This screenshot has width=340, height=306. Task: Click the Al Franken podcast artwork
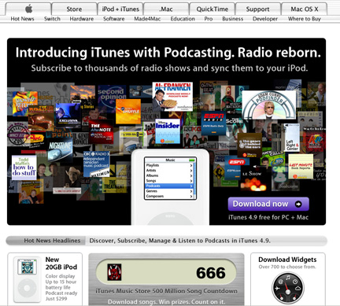point(172,97)
